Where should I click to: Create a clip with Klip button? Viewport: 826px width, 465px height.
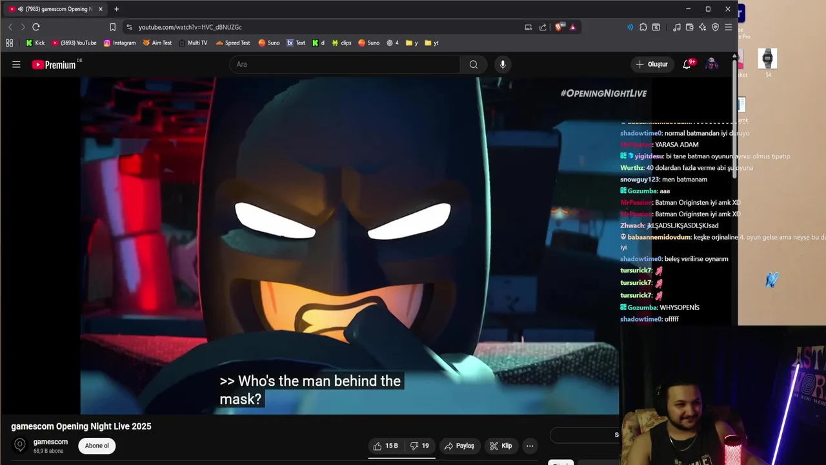[501, 446]
